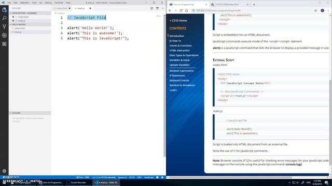This screenshot has height=186, width=332.
Task: Select main.js under Open Editors
Action: point(30,21)
